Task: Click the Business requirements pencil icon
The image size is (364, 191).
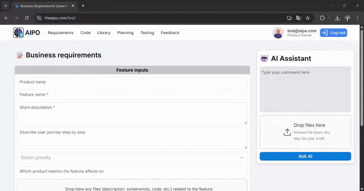Action: [x=20, y=55]
